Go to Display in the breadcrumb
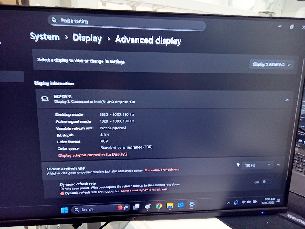305x229 pixels. pos(87,38)
